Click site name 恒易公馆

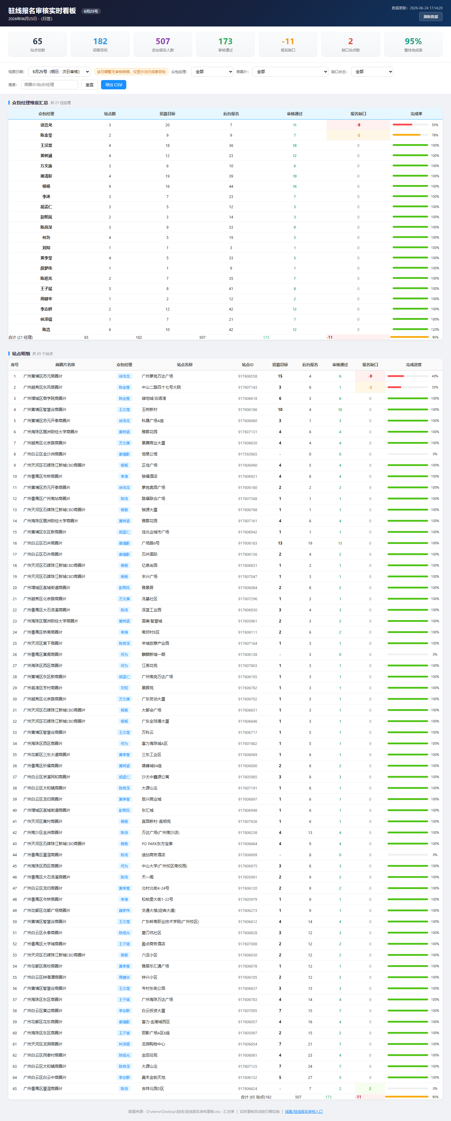pos(150,454)
